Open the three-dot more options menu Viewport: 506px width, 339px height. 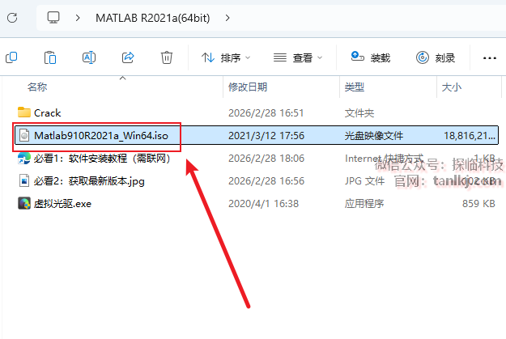click(490, 58)
